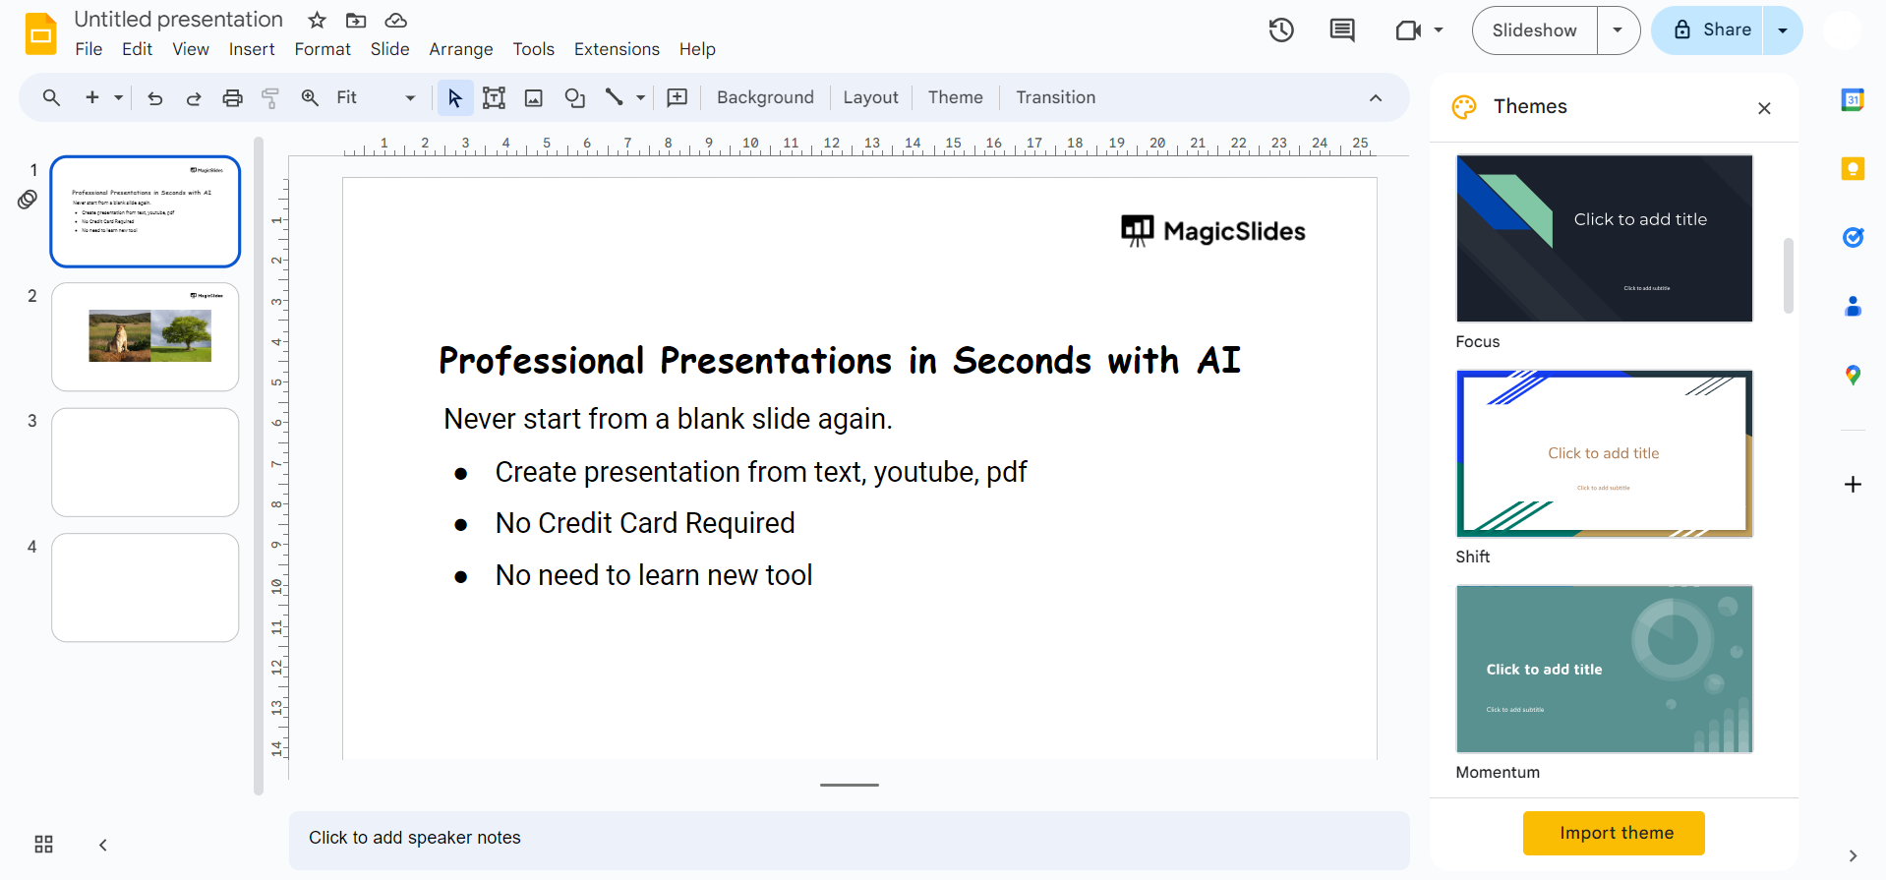
Task: Click the speaker notes field
Action: 849,838
